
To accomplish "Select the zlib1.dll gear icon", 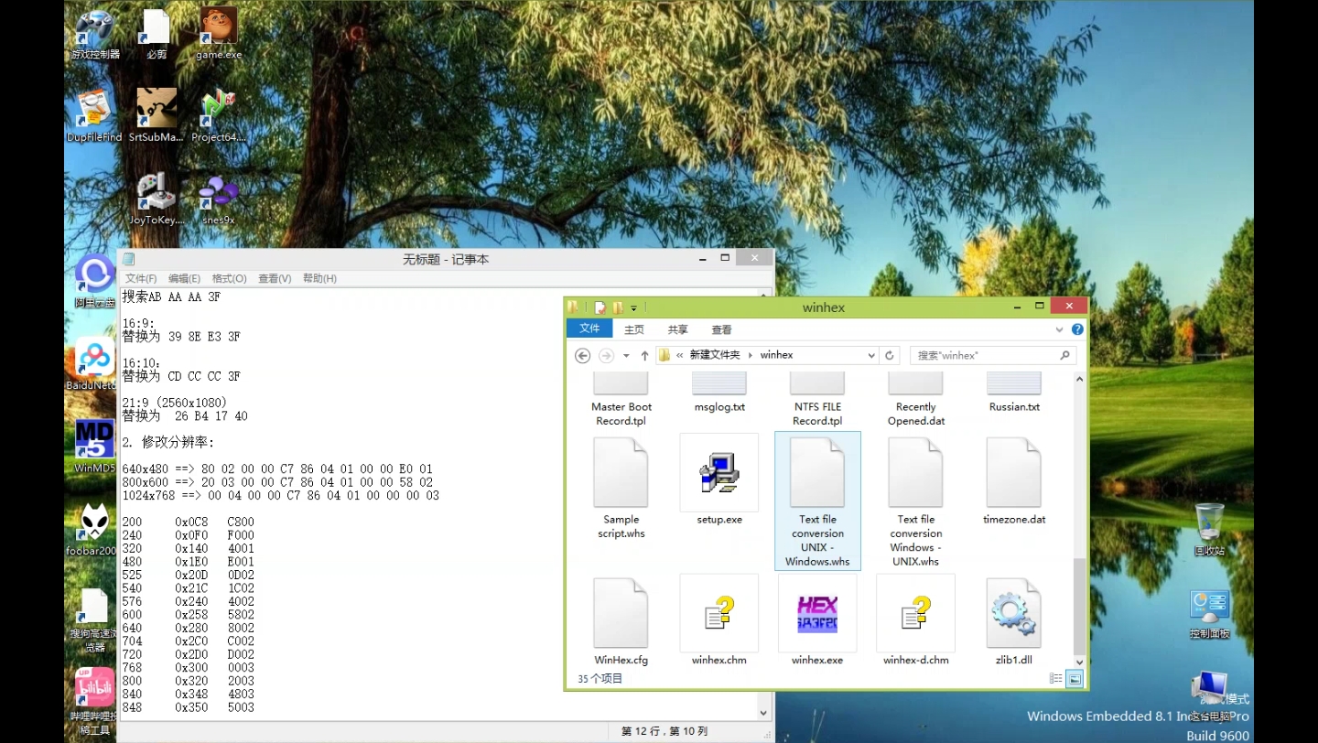I will (x=1013, y=613).
